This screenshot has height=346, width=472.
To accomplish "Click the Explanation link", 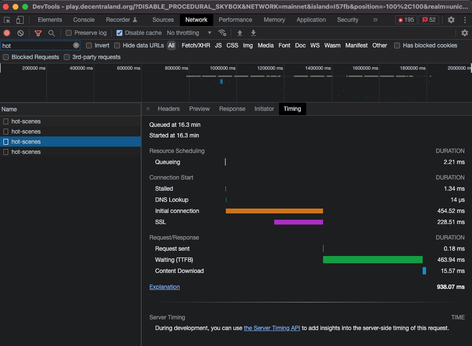I will click(164, 286).
